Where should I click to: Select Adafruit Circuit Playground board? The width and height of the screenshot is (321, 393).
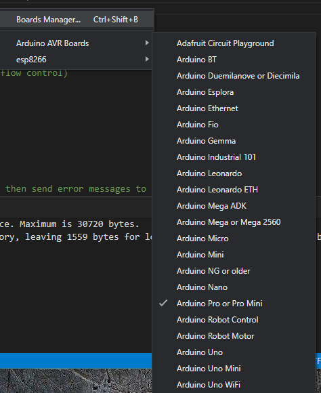(234, 43)
